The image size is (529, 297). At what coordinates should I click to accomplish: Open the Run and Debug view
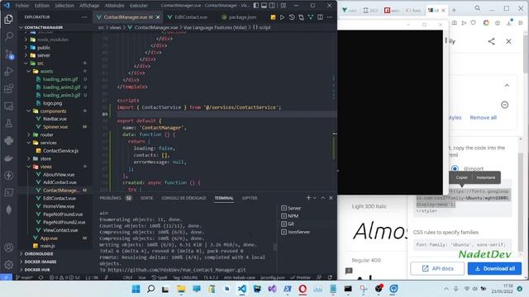pyautogui.click(x=9, y=72)
